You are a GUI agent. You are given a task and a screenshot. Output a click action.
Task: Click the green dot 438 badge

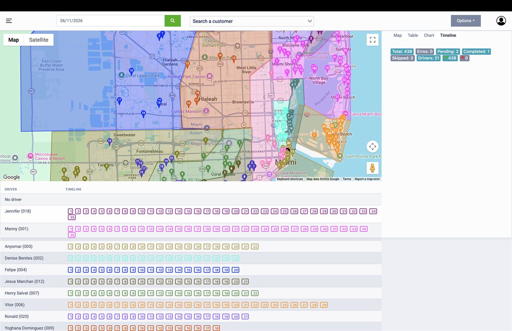click(x=450, y=58)
